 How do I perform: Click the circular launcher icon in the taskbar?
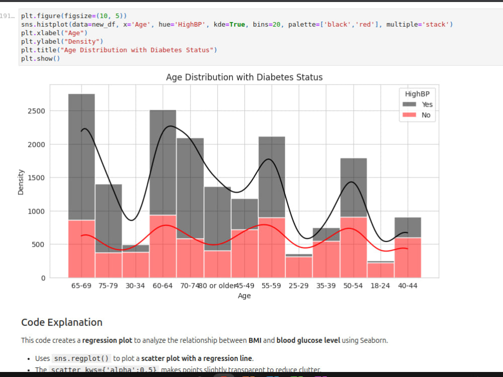(223, 375)
